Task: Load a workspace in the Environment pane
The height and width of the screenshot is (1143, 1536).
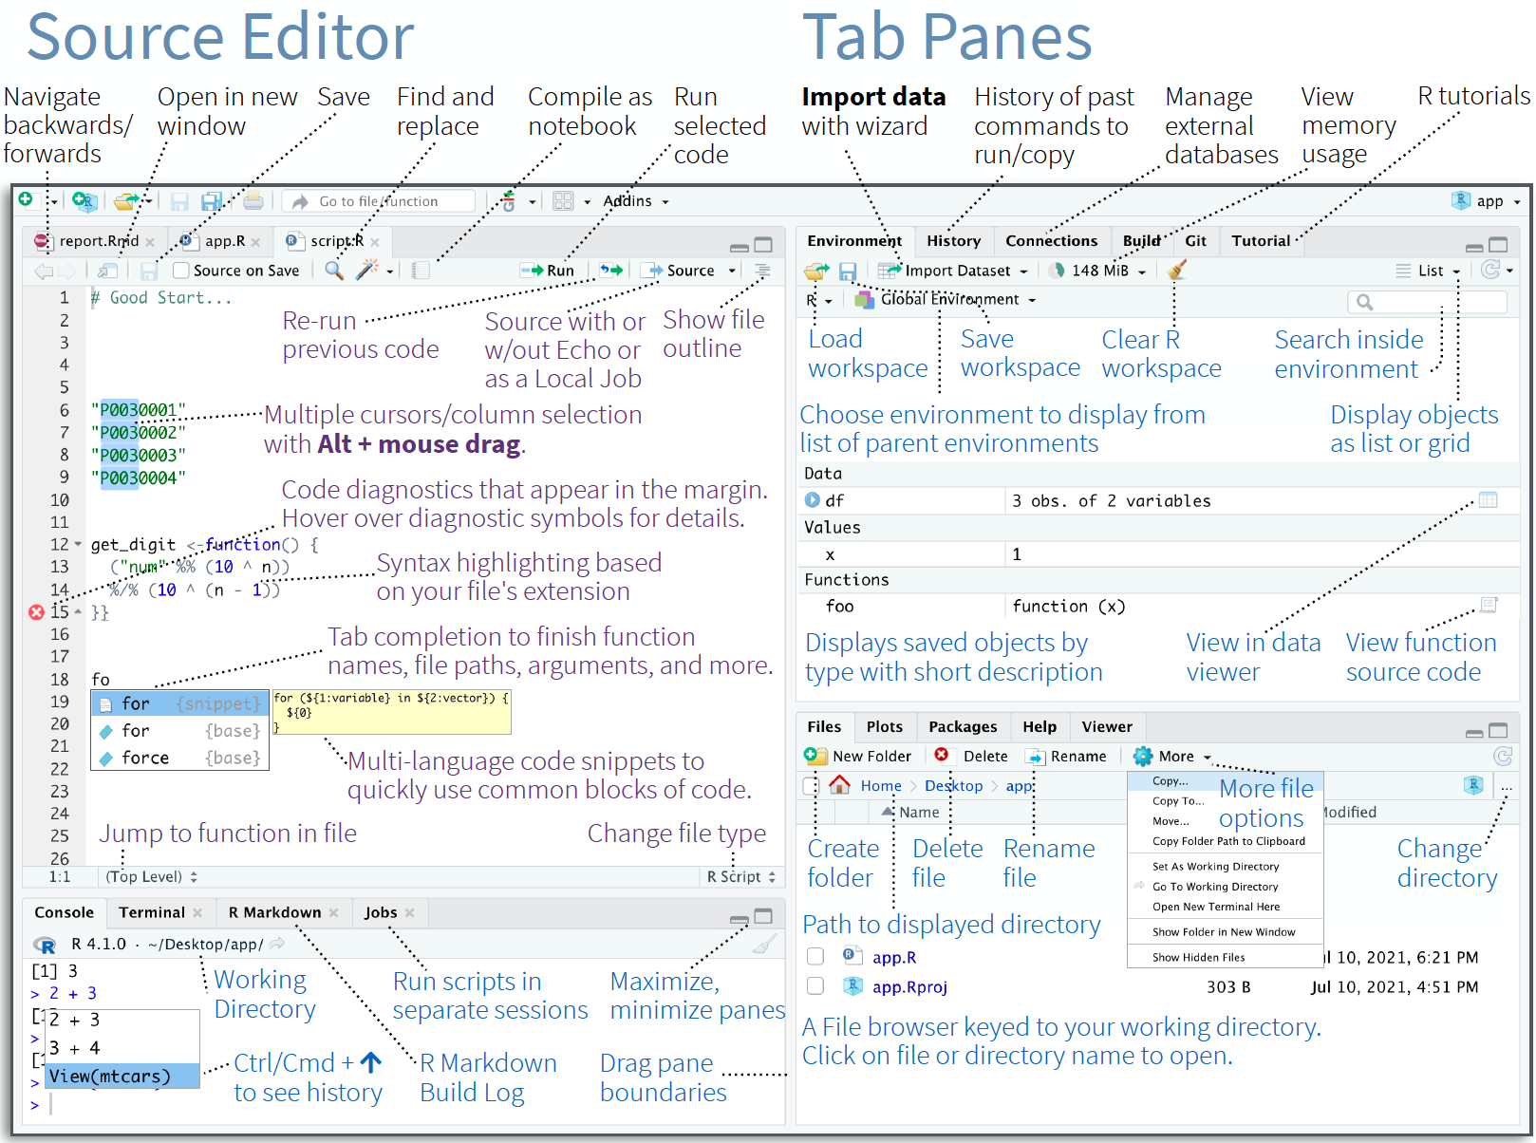Action: [816, 272]
